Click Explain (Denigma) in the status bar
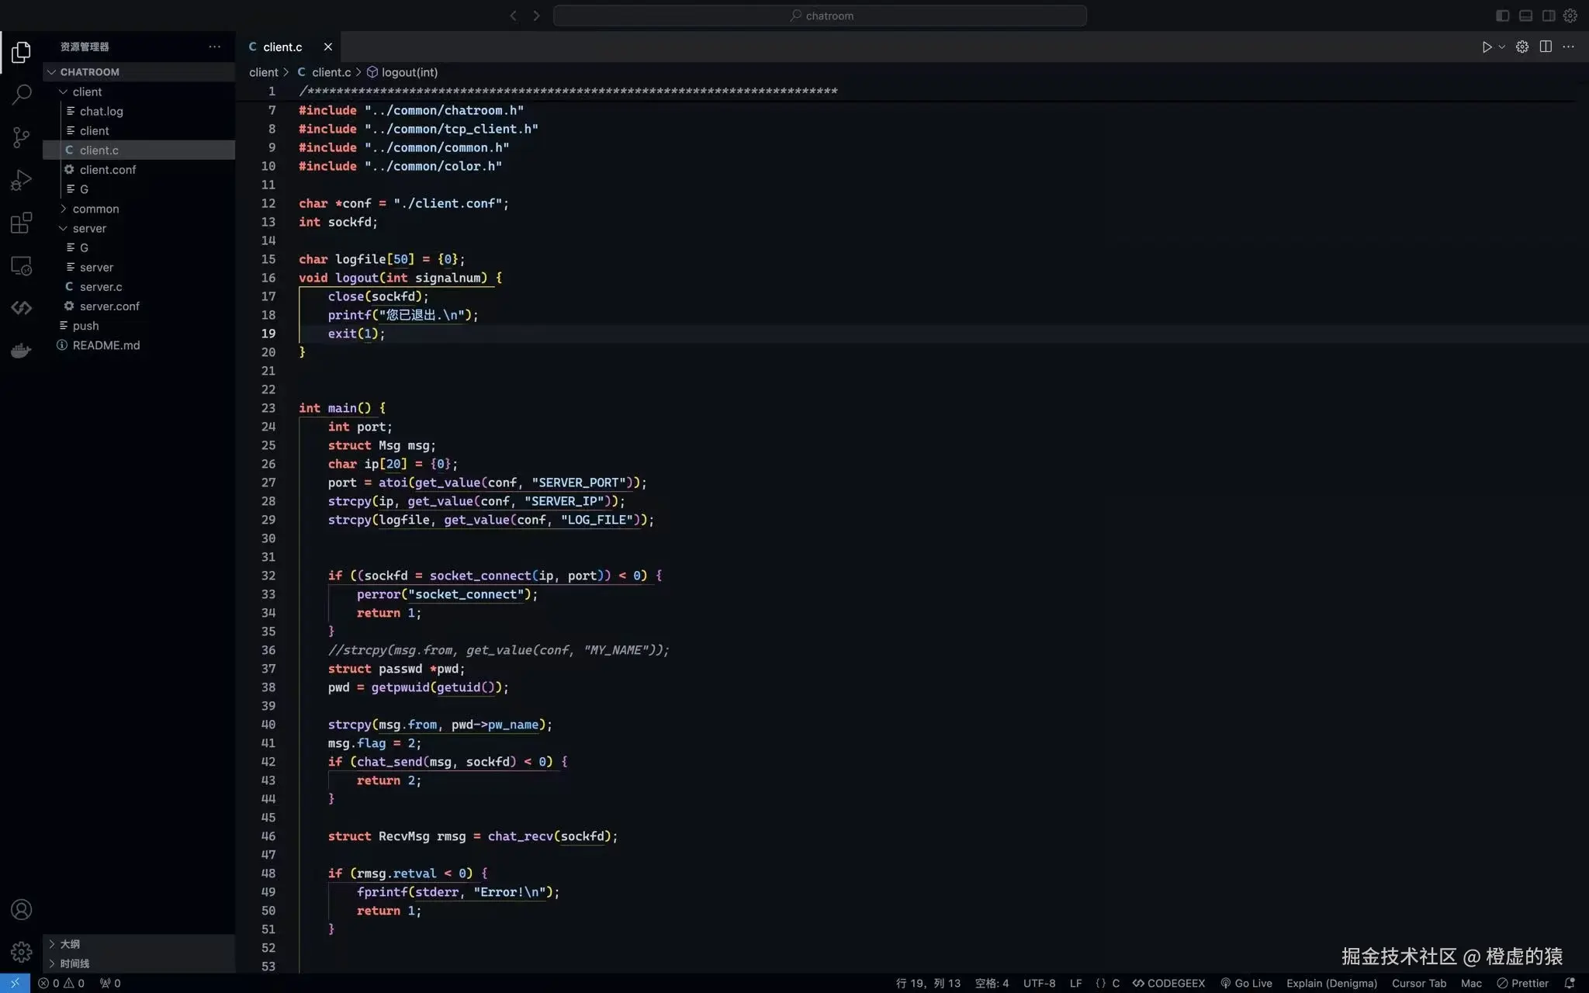The height and width of the screenshot is (993, 1589). [1332, 983]
